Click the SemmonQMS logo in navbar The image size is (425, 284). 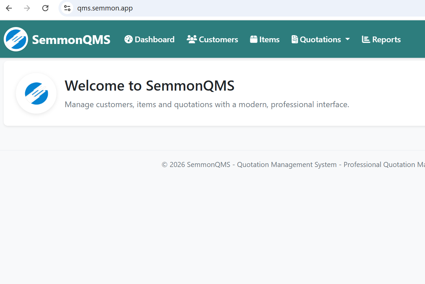[x=16, y=39]
